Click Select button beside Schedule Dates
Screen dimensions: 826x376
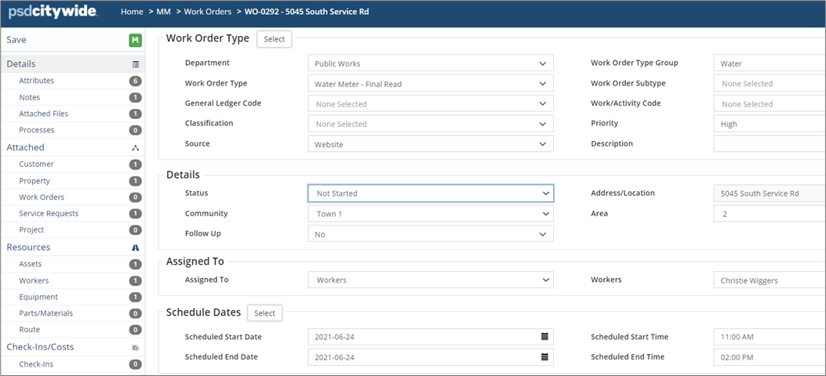coord(264,313)
